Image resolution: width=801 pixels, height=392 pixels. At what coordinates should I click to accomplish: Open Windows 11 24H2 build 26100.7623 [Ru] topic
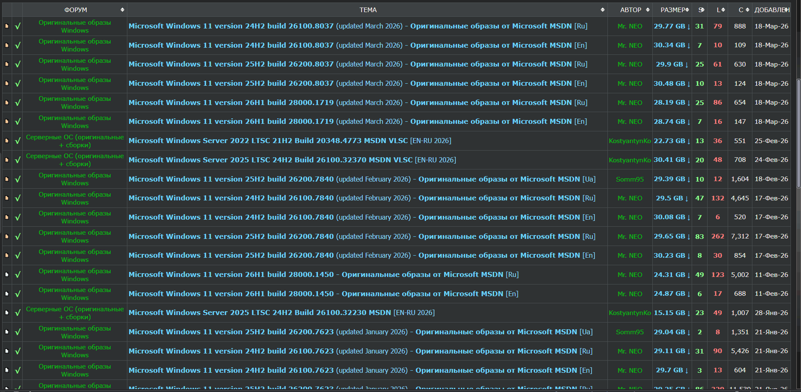click(x=360, y=351)
